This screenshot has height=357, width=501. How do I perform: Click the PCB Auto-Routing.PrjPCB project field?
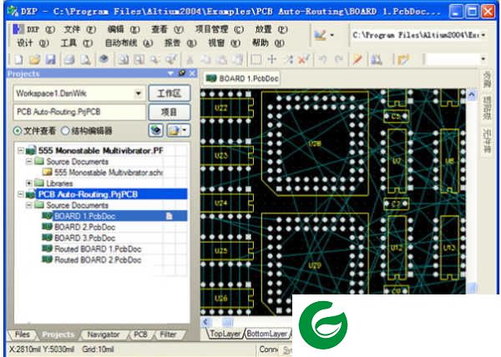pyautogui.click(x=79, y=112)
